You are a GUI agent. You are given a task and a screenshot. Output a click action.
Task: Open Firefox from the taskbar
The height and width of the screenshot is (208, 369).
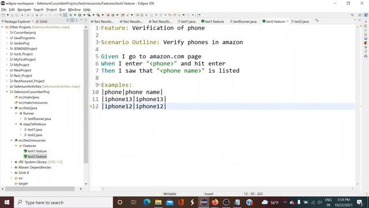pyautogui.click(x=215, y=202)
